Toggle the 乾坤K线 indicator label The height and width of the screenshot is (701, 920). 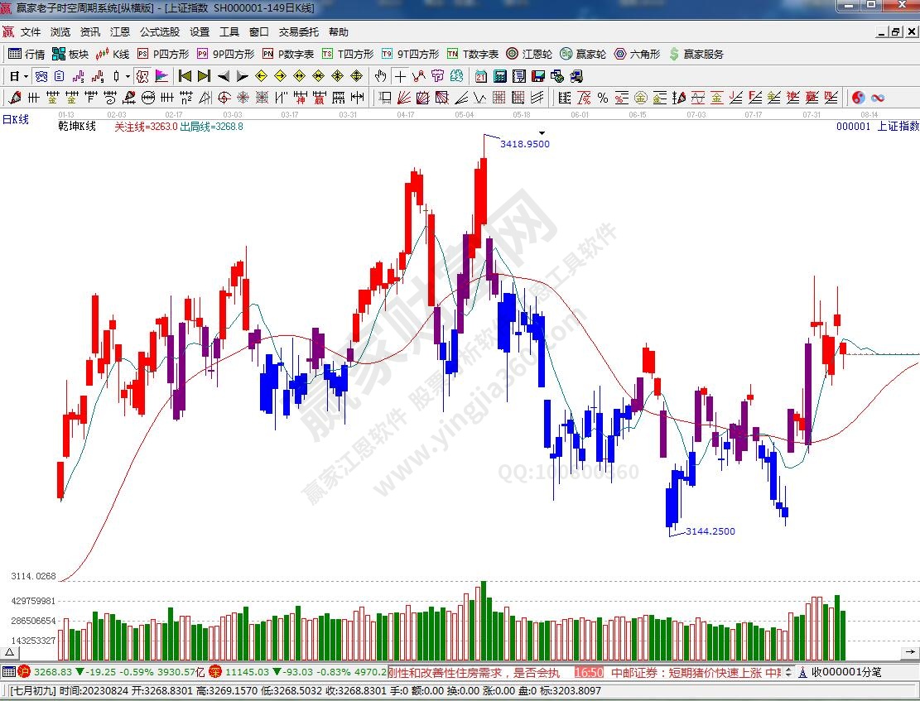click(x=77, y=127)
